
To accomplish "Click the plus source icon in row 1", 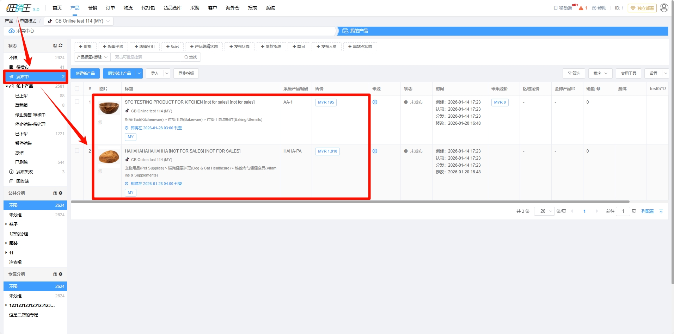I will point(375,102).
